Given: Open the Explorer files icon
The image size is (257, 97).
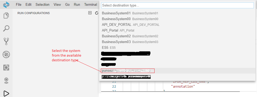Looking at the screenshot, I should 6,16.
